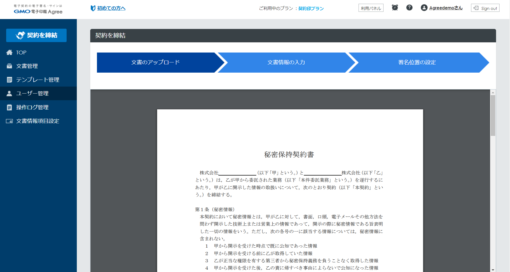Click the beginner shield icon by 初めての方へ
This screenshot has width=510, height=272.
coord(93,8)
